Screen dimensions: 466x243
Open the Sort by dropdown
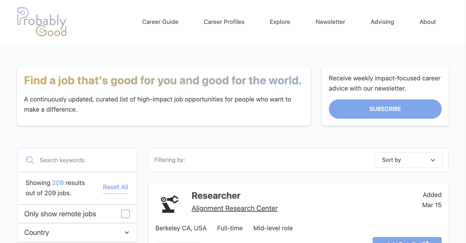pos(409,160)
